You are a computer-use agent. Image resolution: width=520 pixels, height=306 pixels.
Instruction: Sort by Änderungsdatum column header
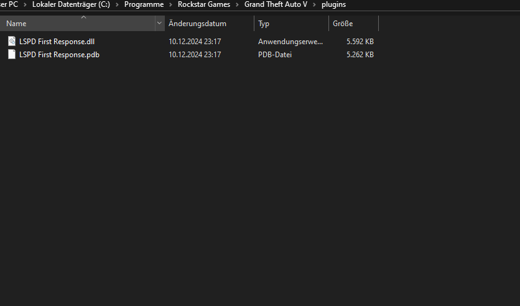[x=197, y=24]
